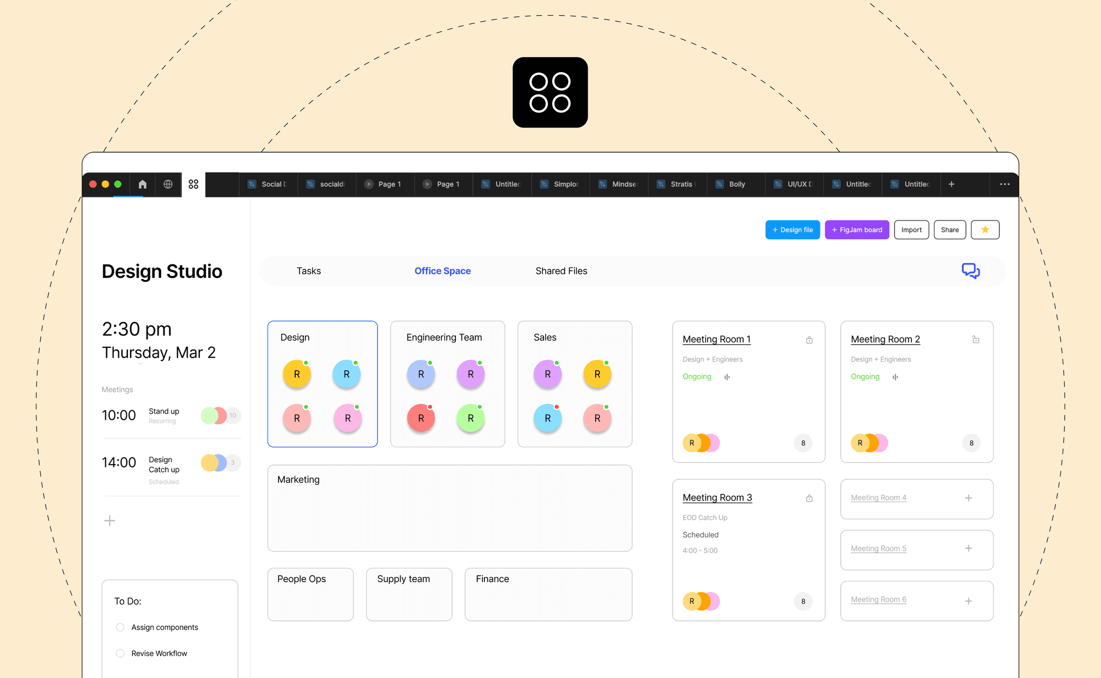Expand Meeting Room 4 with plus
1101x678 pixels.
(968, 498)
